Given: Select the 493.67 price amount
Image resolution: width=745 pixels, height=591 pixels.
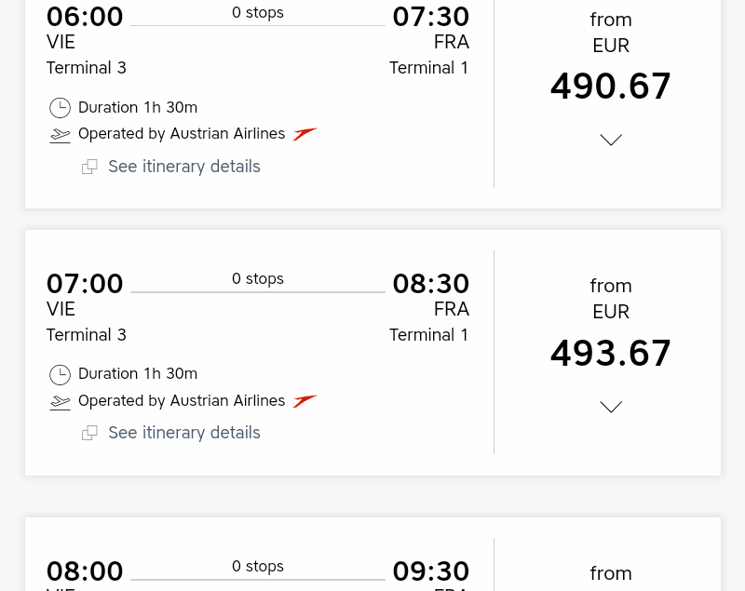Looking at the screenshot, I should point(611,354).
